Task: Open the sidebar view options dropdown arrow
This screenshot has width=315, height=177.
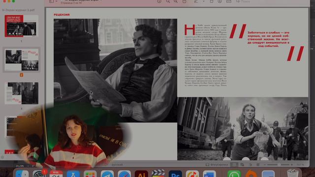Action: click(x=57, y=1)
